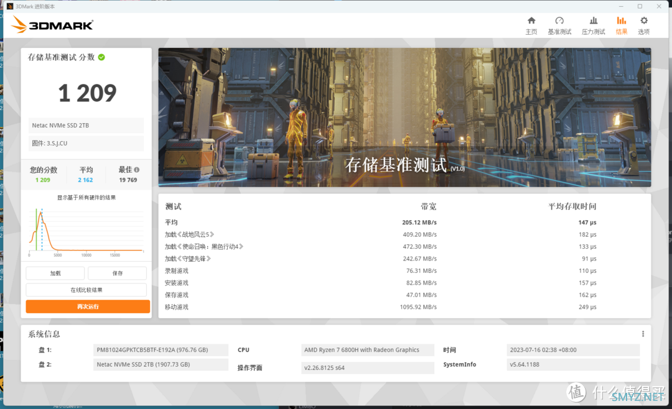672x409 pixels.
Task: Click the 472.30 MB/s bandwidth value
Action: 419,247
